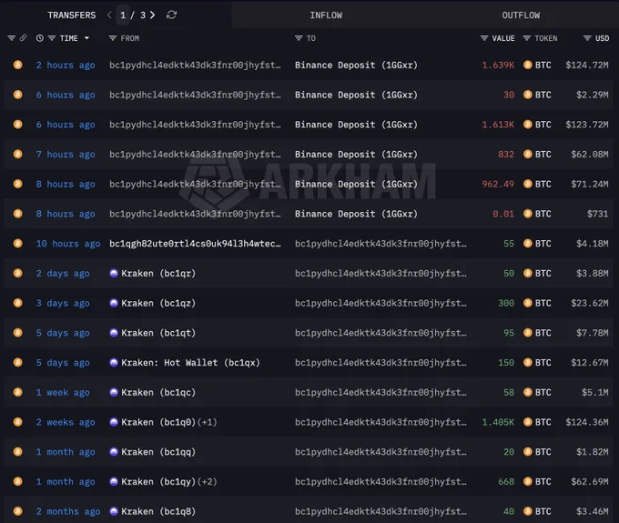Open Kraken (bc1qr) entity
This screenshot has height=523, width=619.
point(158,274)
